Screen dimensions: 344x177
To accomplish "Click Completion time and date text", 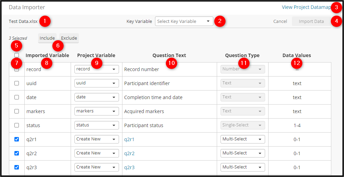I will [x=153, y=97].
